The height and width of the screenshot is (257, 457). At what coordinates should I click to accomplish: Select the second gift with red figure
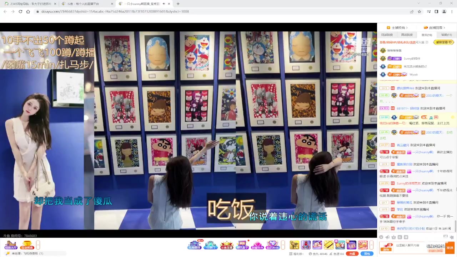(x=306, y=245)
